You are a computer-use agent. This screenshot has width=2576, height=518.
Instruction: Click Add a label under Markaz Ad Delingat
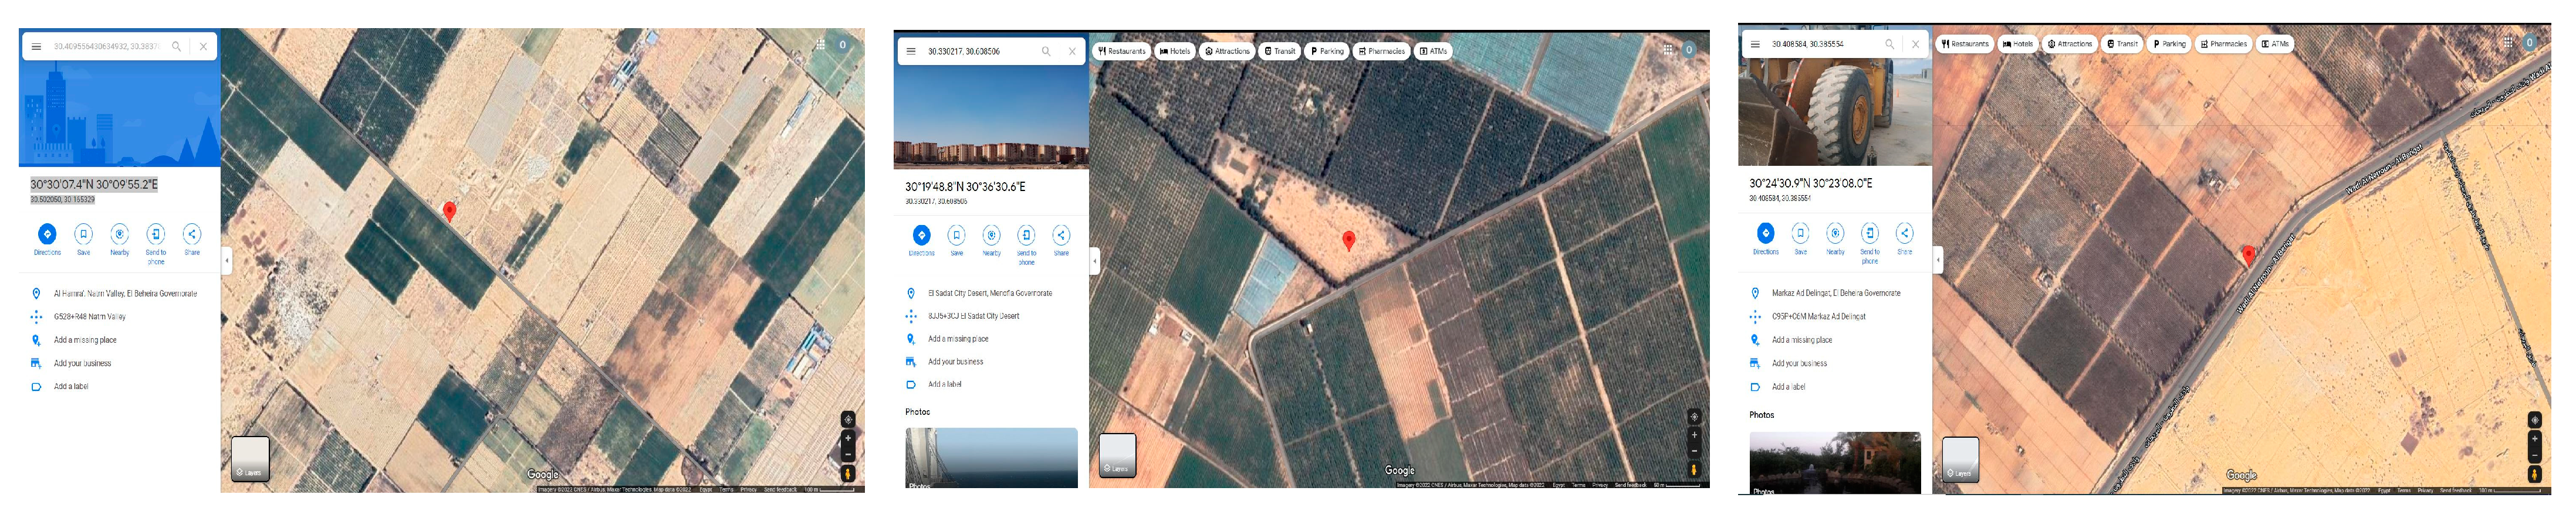[1788, 386]
